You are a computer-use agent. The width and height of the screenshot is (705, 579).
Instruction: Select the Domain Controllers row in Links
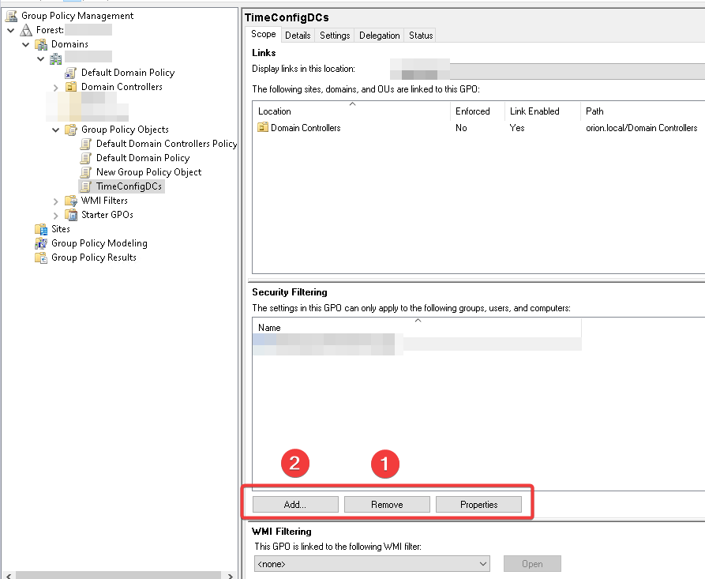pos(306,128)
